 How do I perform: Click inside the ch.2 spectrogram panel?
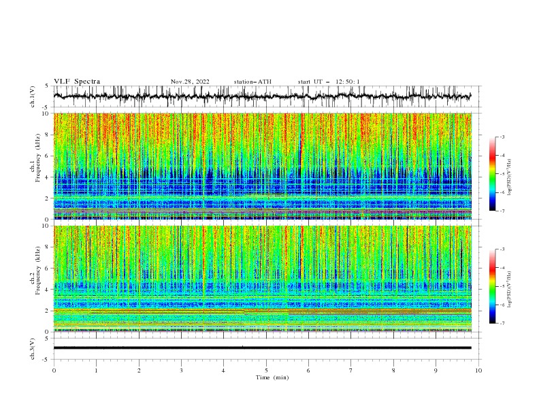(262, 279)
